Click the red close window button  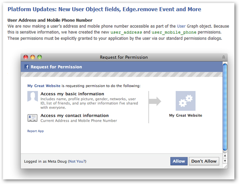tap(26, 57)
